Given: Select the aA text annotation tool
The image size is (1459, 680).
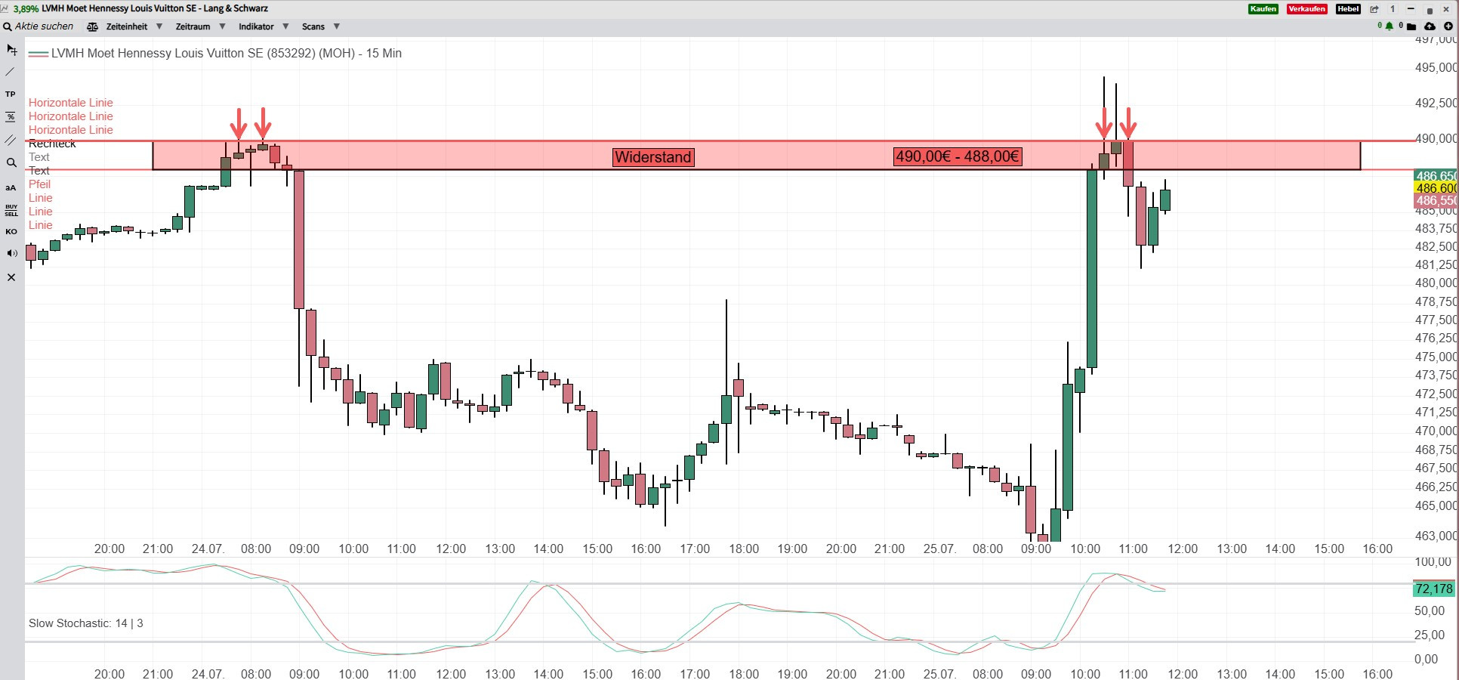Looking at the screenshot, I should (11, 187).
